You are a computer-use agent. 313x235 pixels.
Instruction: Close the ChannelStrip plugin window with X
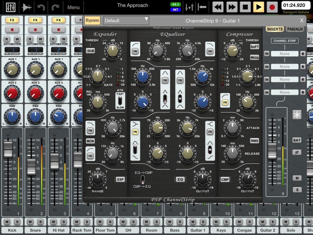coord(302,21)
